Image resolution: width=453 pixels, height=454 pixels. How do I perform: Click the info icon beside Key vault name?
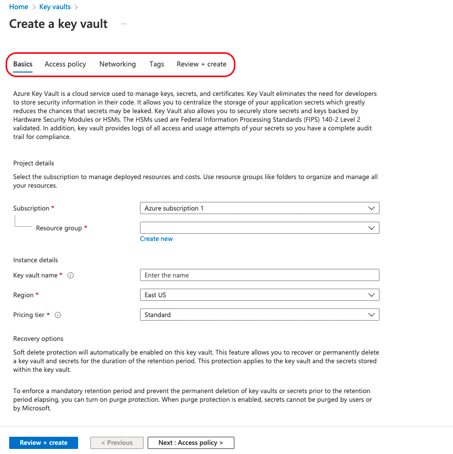pos(71,275)
